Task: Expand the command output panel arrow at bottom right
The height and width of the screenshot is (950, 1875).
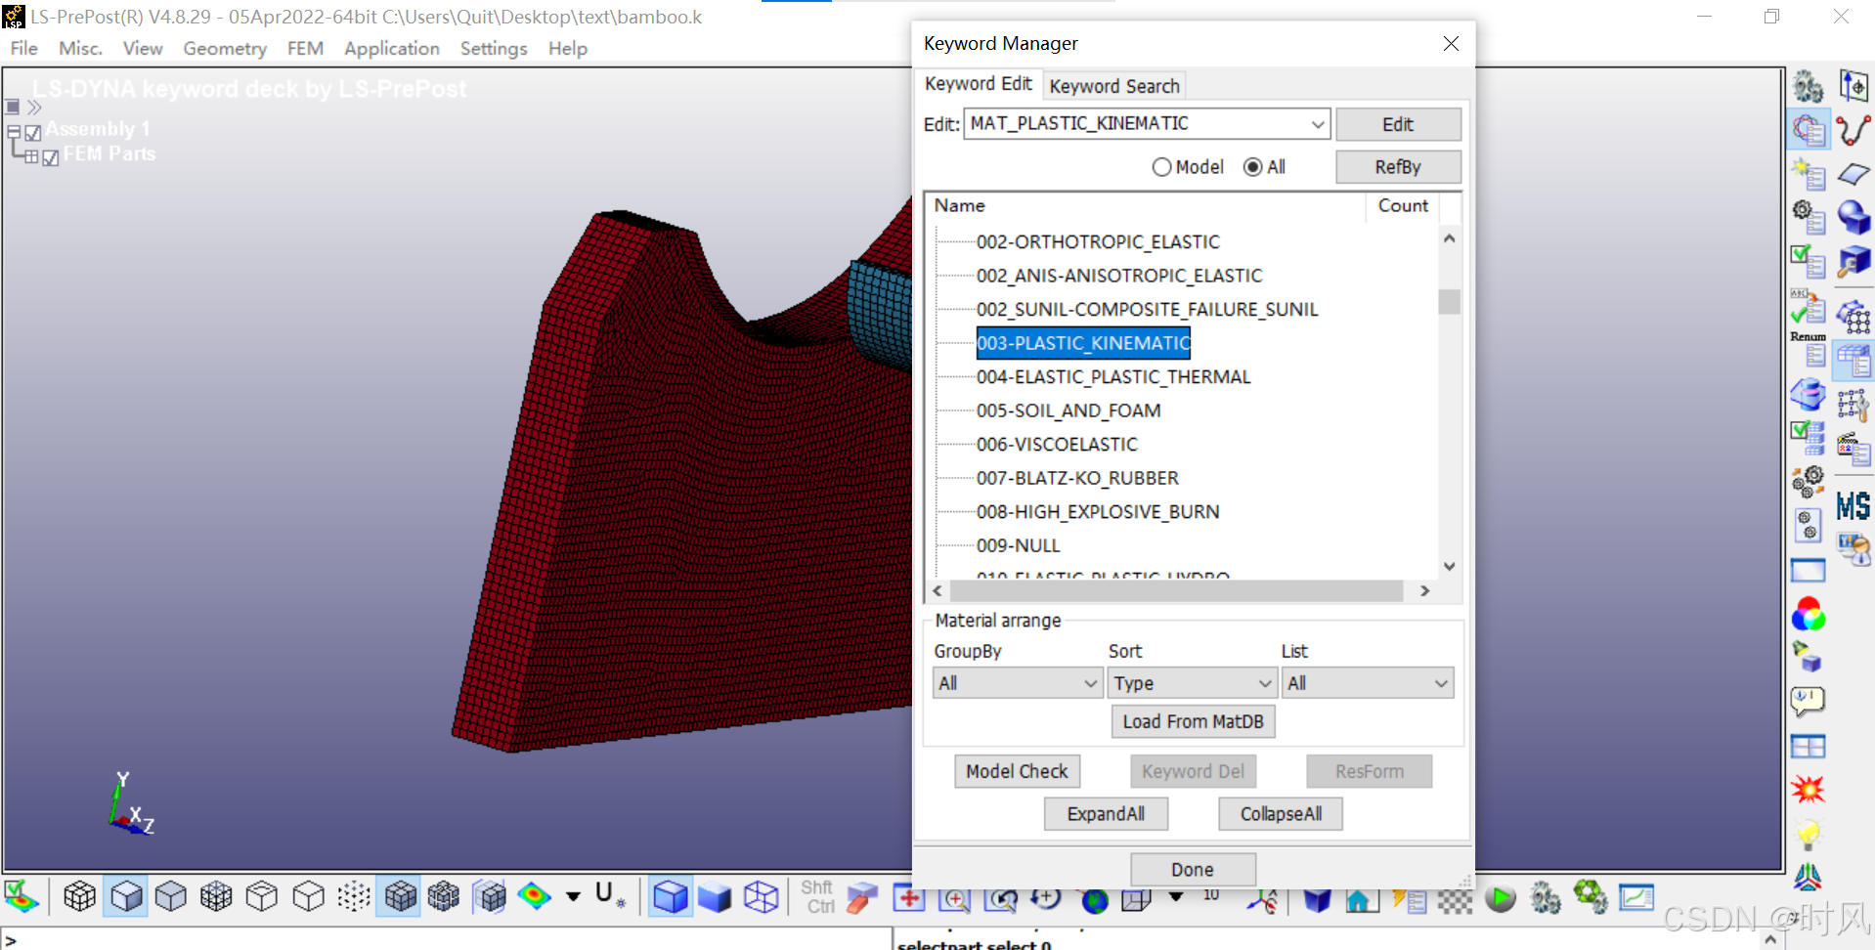Action: click(1770, 939)
